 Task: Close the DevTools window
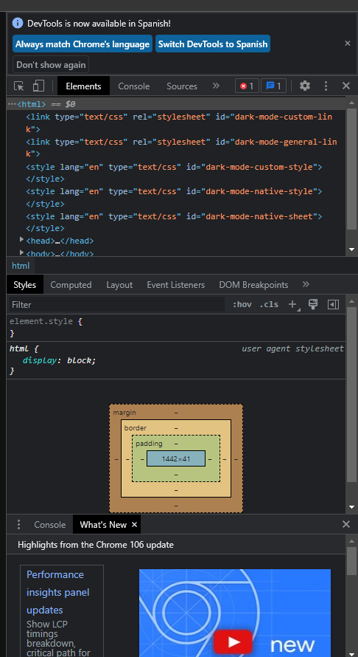346,86
